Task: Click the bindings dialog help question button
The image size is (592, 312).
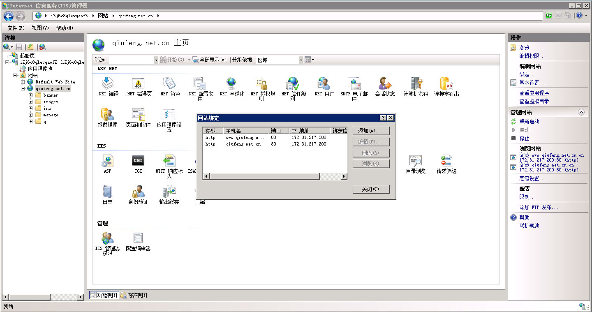Action: coord(383,118)
